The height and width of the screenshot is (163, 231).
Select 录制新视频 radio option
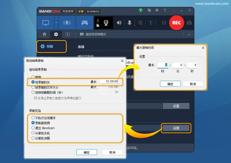pyautogui.click(x=33, y=123)
